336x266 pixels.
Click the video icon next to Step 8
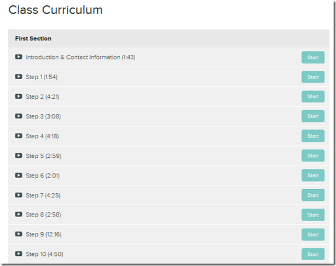click(x=18, y=214)
